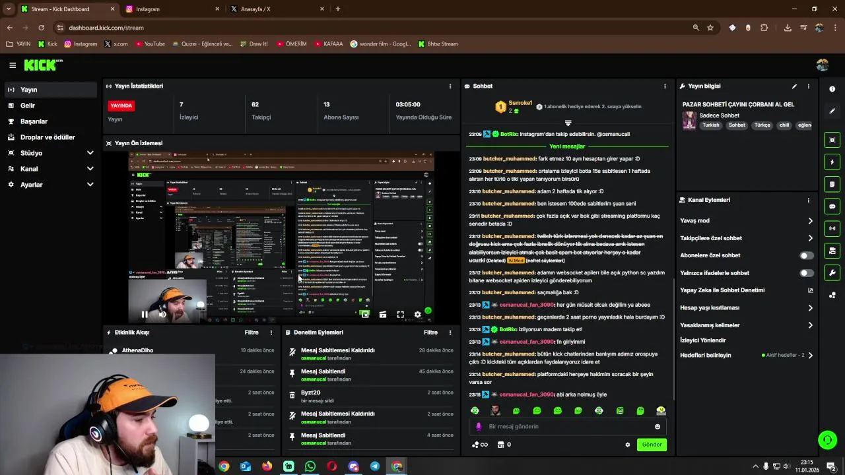Send the chat message with Gönder
The width and height of the screenshot is (845, 475).
(652, 445)
